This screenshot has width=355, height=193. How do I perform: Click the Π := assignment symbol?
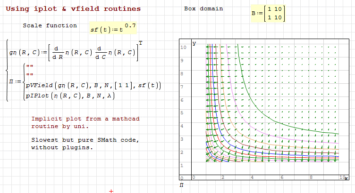[15, 81]
